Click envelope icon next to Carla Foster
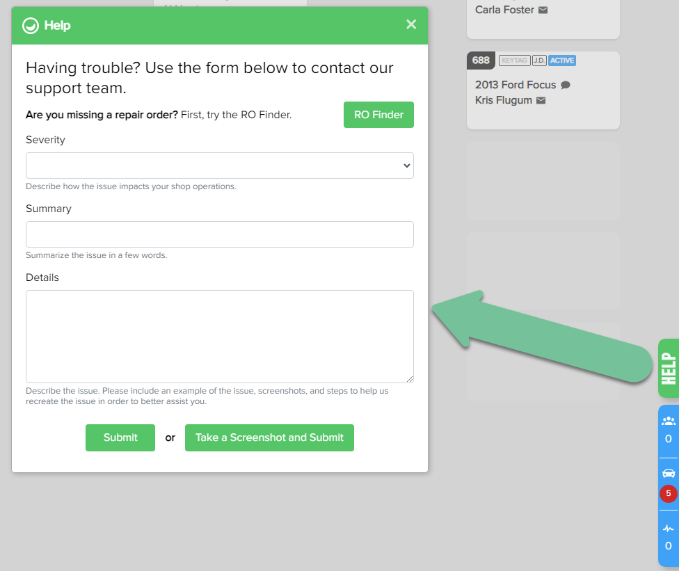 543,10
